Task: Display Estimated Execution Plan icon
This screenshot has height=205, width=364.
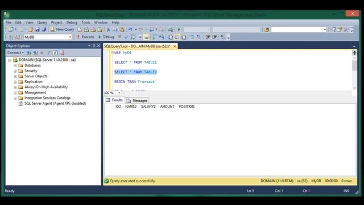Action: [133, 37]
